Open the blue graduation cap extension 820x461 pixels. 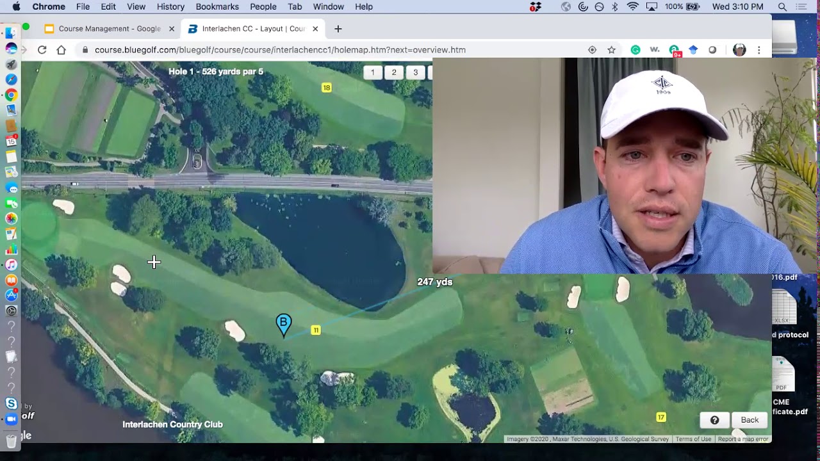[x=693, y=50]
